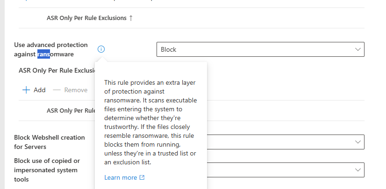386x189 pixels.
Task: Click the external-link icon after Learn more
Action: click(142, 177)
